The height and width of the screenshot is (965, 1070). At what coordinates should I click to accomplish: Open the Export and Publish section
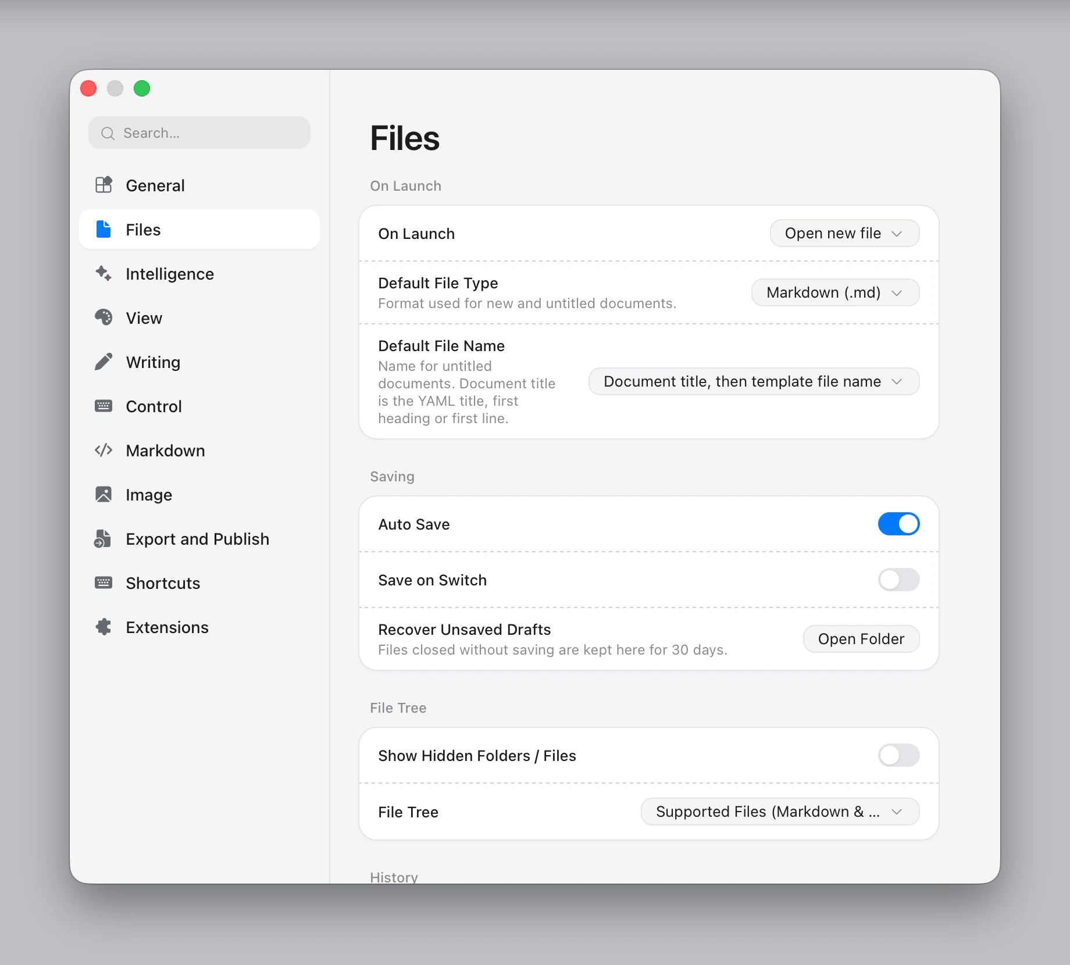coord(199,539)
